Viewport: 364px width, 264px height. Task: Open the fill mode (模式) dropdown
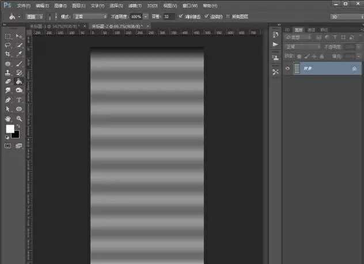click(90, 16)
